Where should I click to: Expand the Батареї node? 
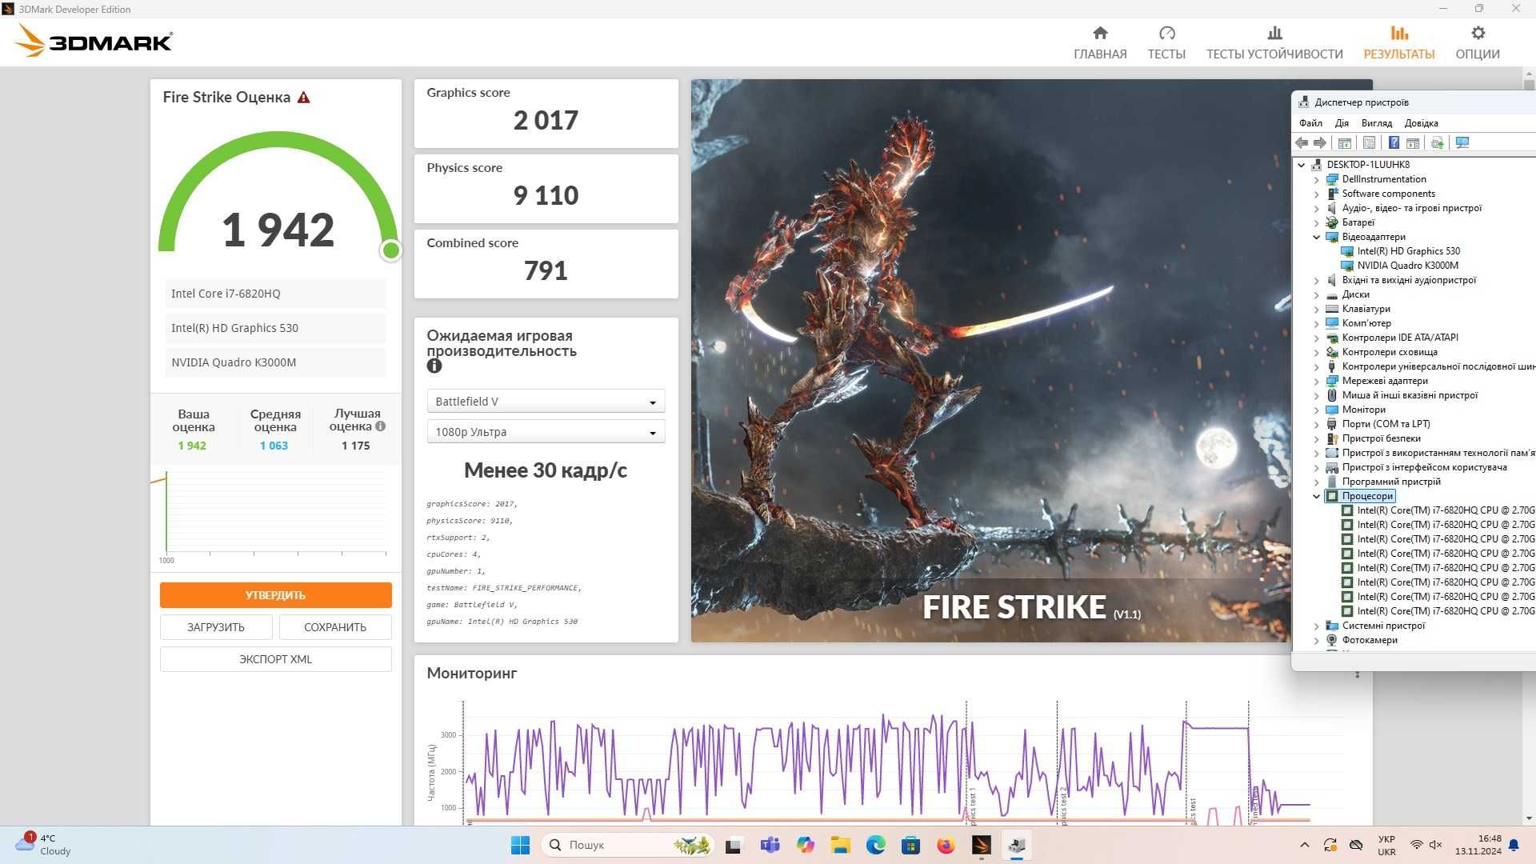click(x=1317, y=222)
